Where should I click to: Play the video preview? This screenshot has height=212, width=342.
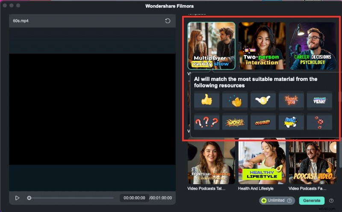click(18, 198)
